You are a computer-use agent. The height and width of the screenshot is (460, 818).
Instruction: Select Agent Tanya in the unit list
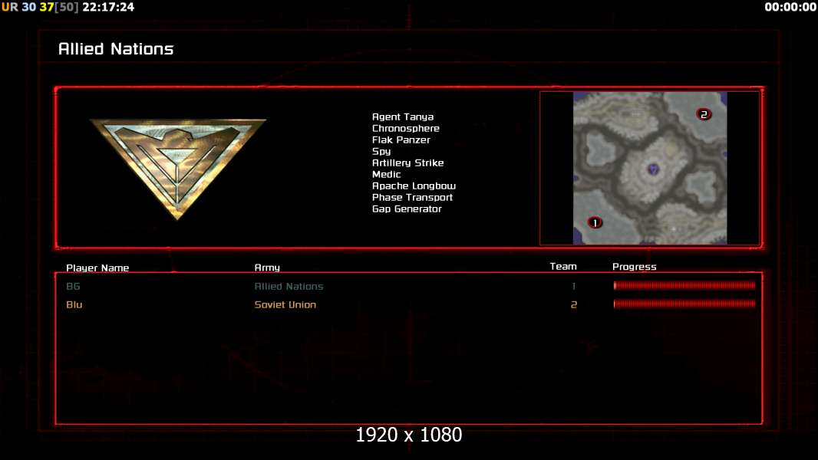(403, 117)
